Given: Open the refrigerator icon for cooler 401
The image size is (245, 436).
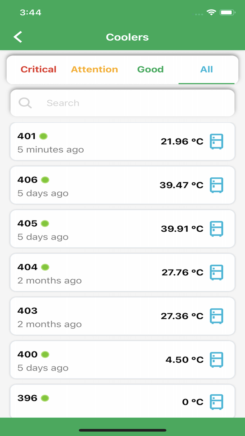Looking at the screenshot, I should 217,141.
